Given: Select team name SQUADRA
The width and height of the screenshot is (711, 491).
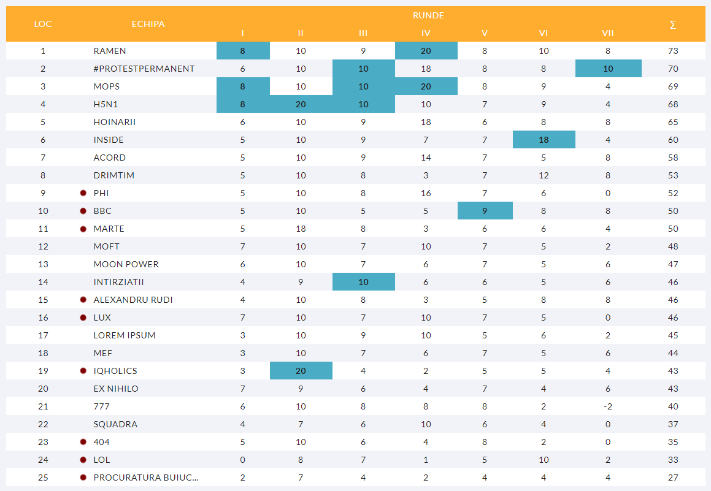Looking at the screenshot, I should (x=115, y=424).
